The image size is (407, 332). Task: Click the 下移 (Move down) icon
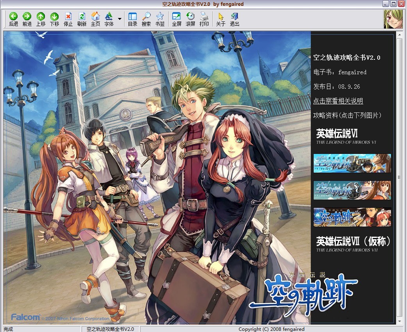55,19
